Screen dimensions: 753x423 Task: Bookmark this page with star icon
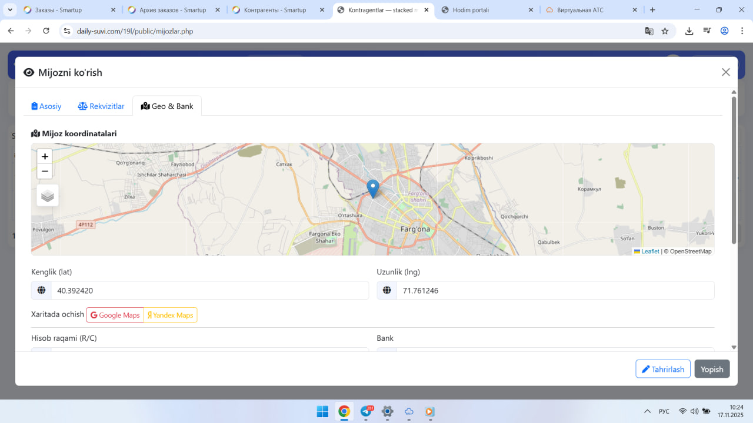(x=665, y=31)
